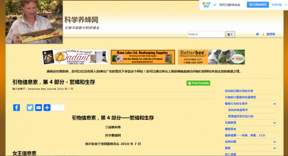The image size is (288, 156).
Task: Open 蜡菊 sidebar item
Action: coord(228,148)
